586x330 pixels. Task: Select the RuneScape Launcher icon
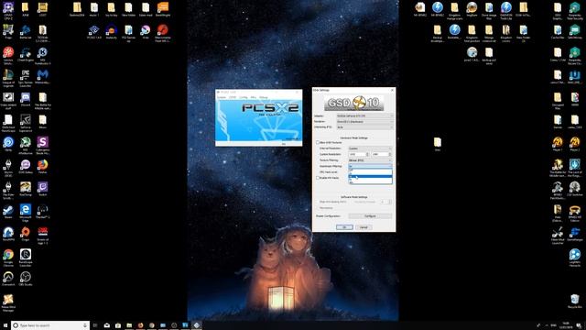pos(26,258)
